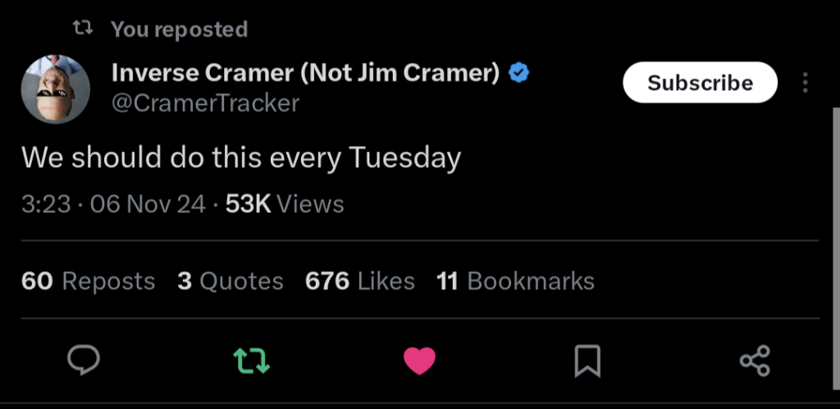View the 3 Quotes list
The width and height of the screenshot is (840, 409).
pos(231,281)
